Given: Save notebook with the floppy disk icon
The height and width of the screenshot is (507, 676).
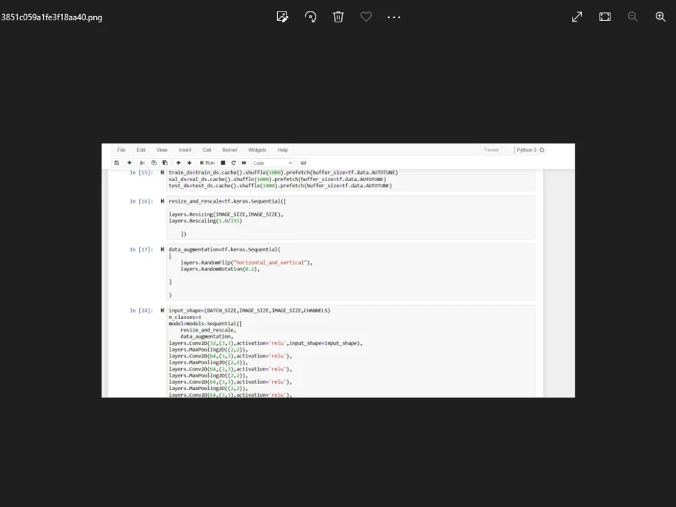Looking at the screenshot, I should (x=116, y=163).
